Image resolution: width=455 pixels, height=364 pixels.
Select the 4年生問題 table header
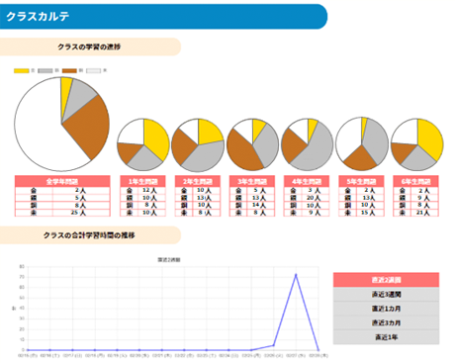coord(307,181)
